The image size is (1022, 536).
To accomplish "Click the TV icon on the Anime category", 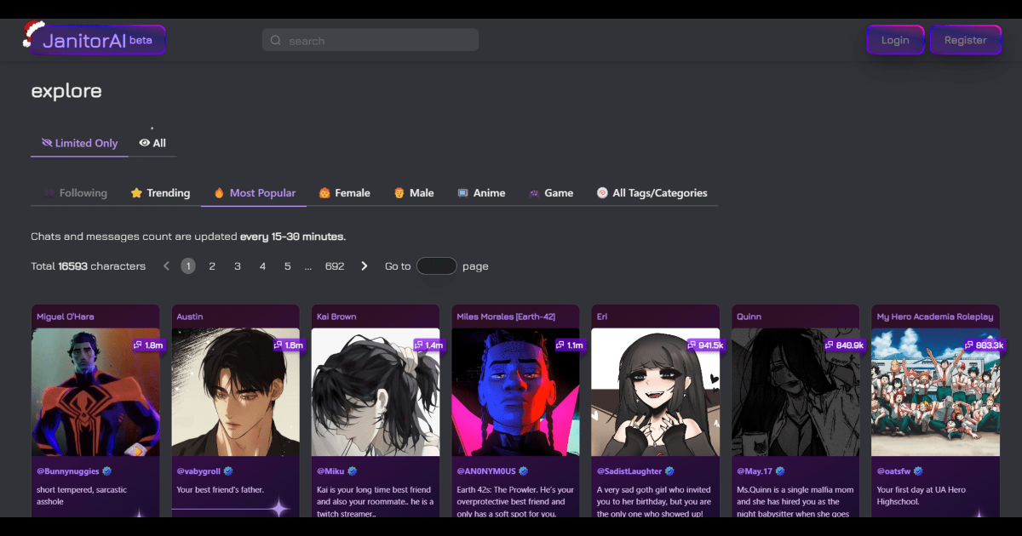I will click(x=462, y=192).
